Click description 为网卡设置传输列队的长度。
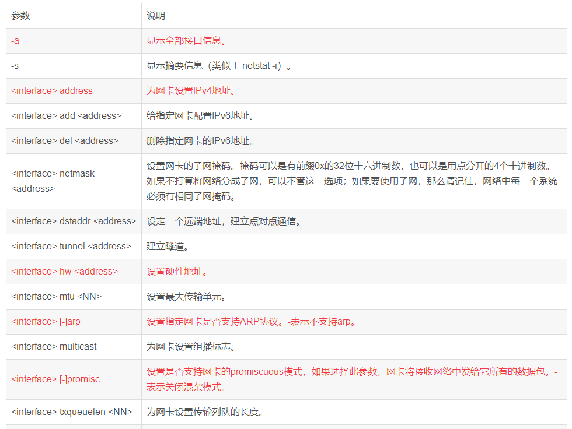Screen dimensions: 572x429 click(205, 412)
